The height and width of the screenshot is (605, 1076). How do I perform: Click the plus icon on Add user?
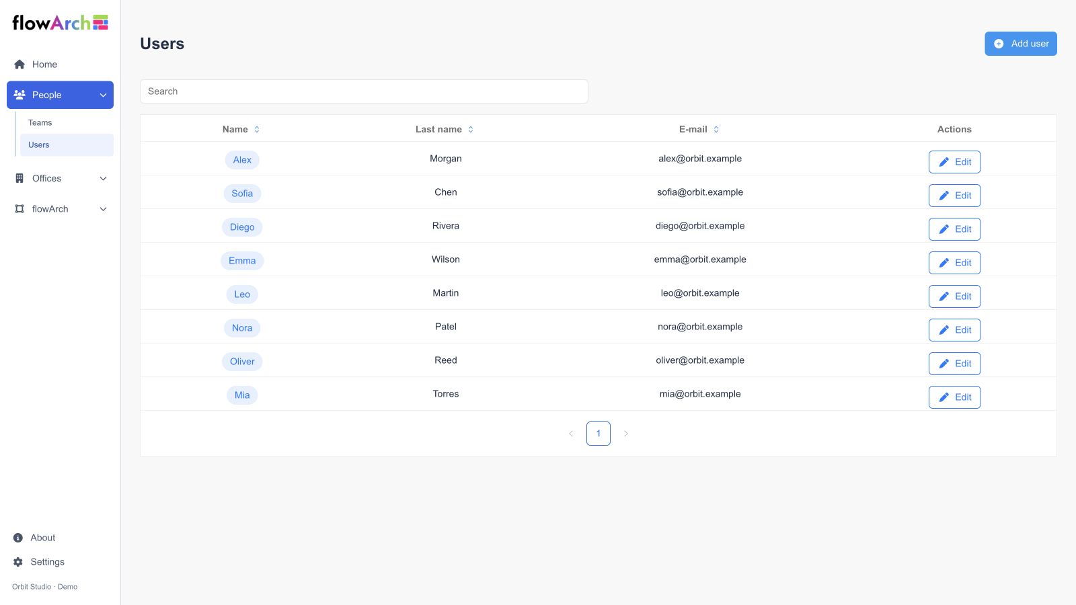(x=999, y=44)
